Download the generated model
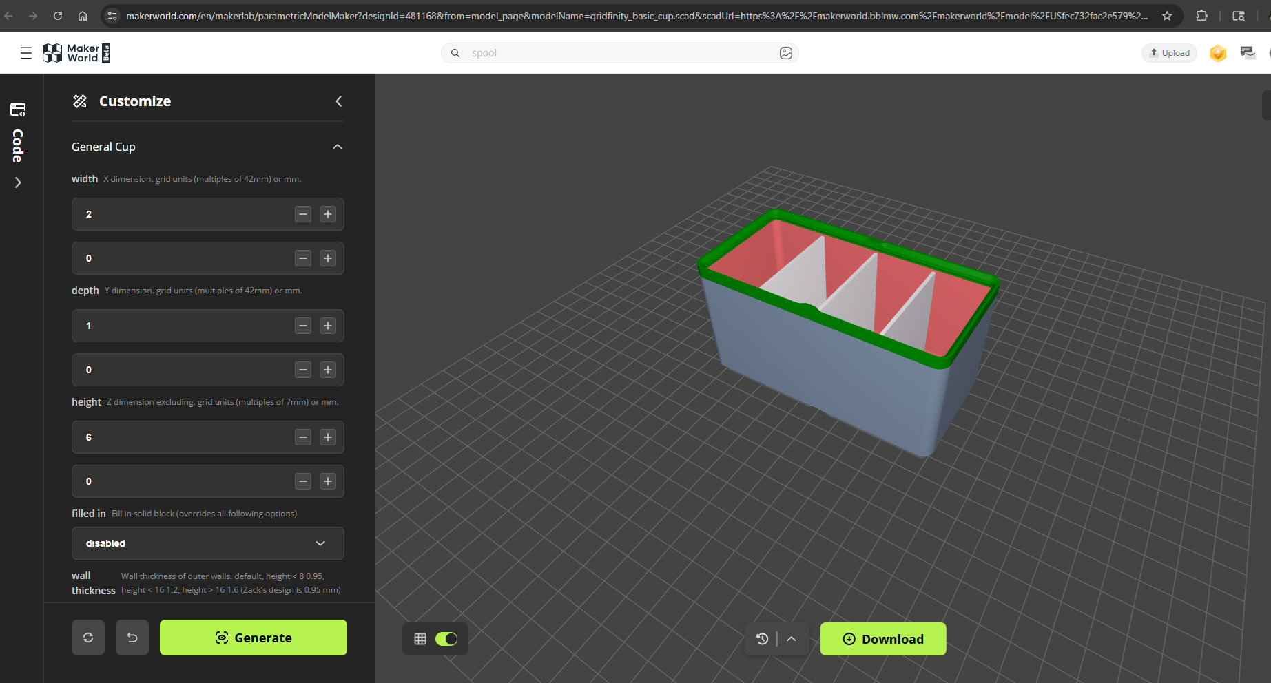 click(882, 639)
